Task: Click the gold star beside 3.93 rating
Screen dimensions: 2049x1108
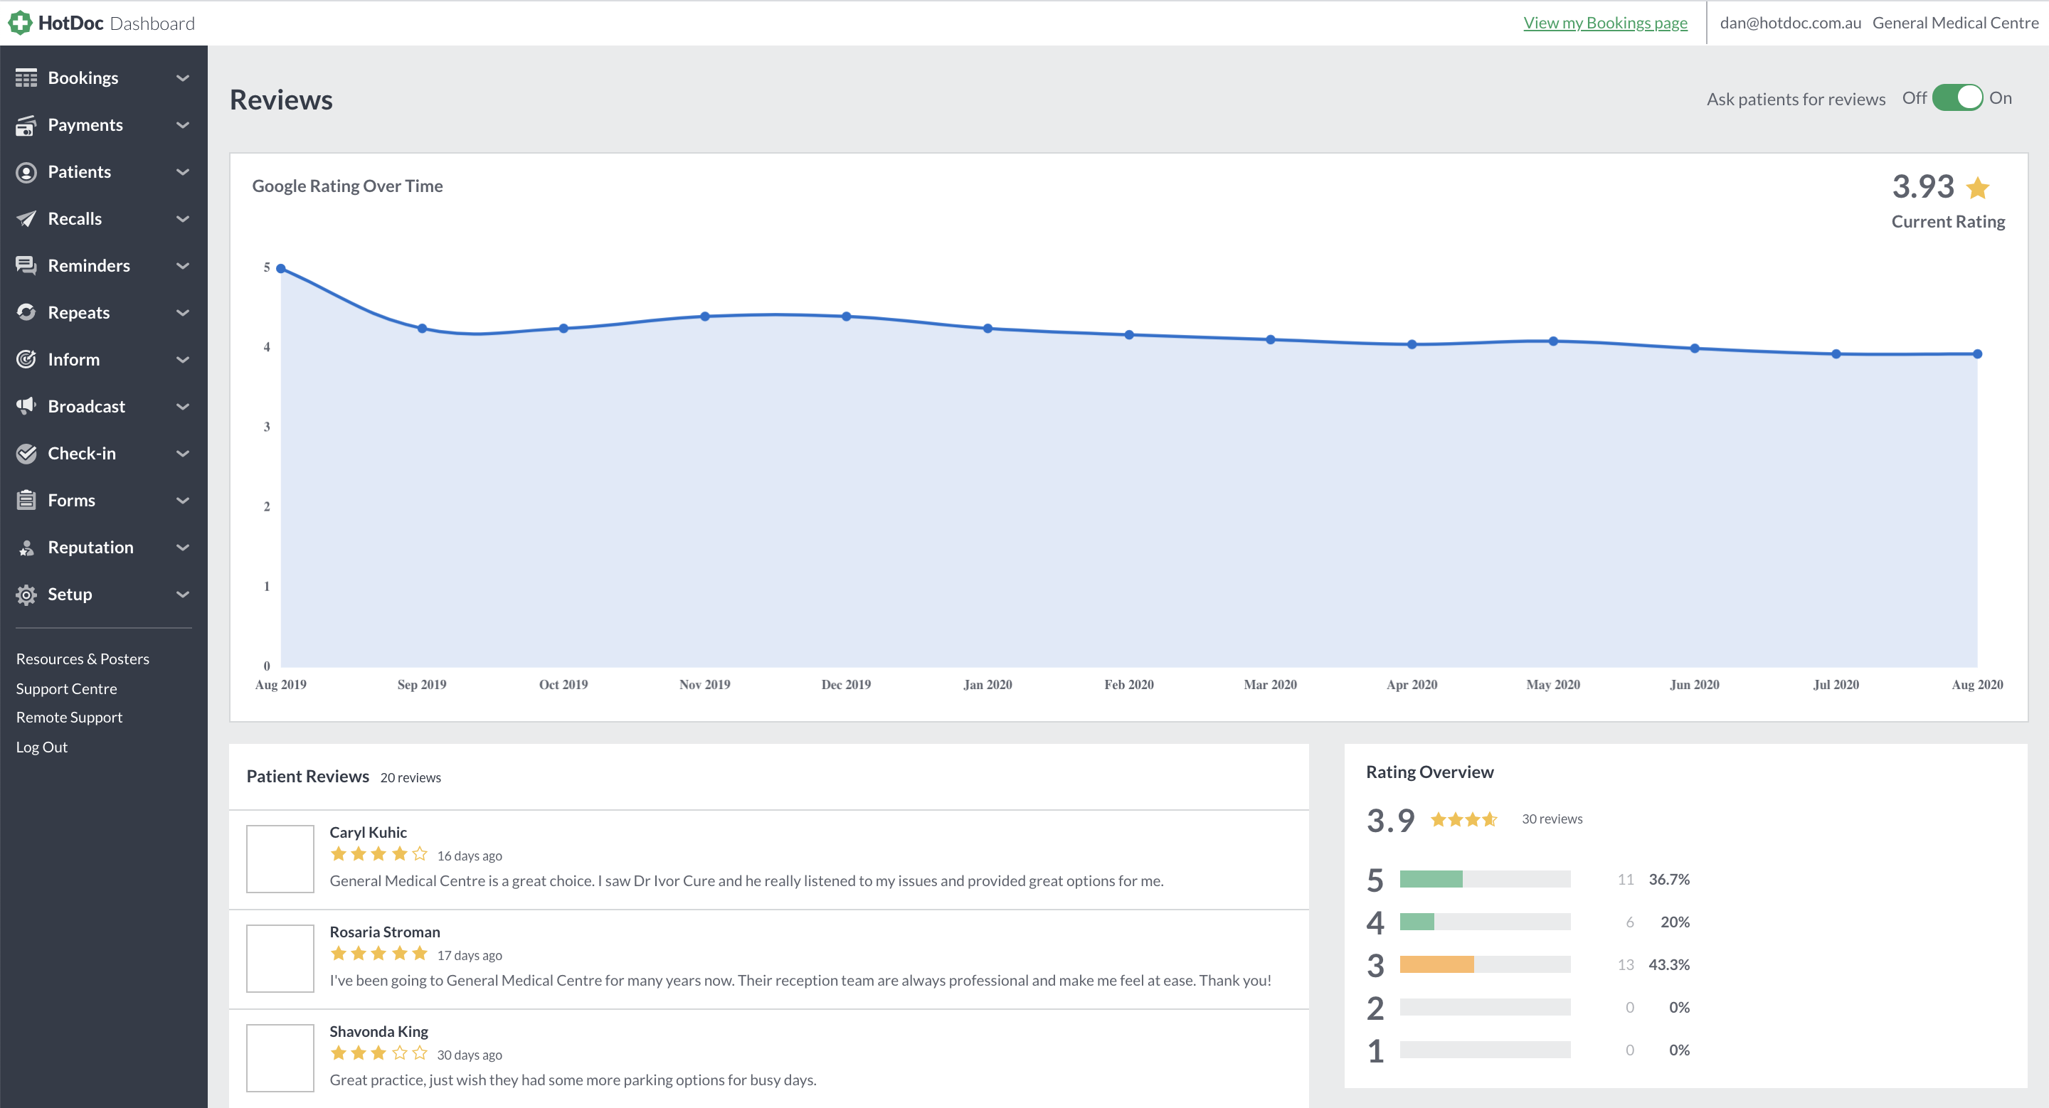Action: (x=1976, y=188)
